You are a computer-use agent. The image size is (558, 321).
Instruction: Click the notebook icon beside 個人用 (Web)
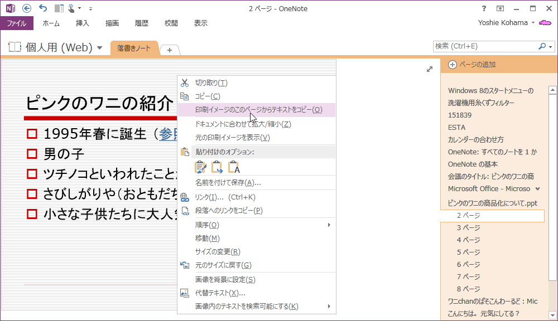(15, 47)
